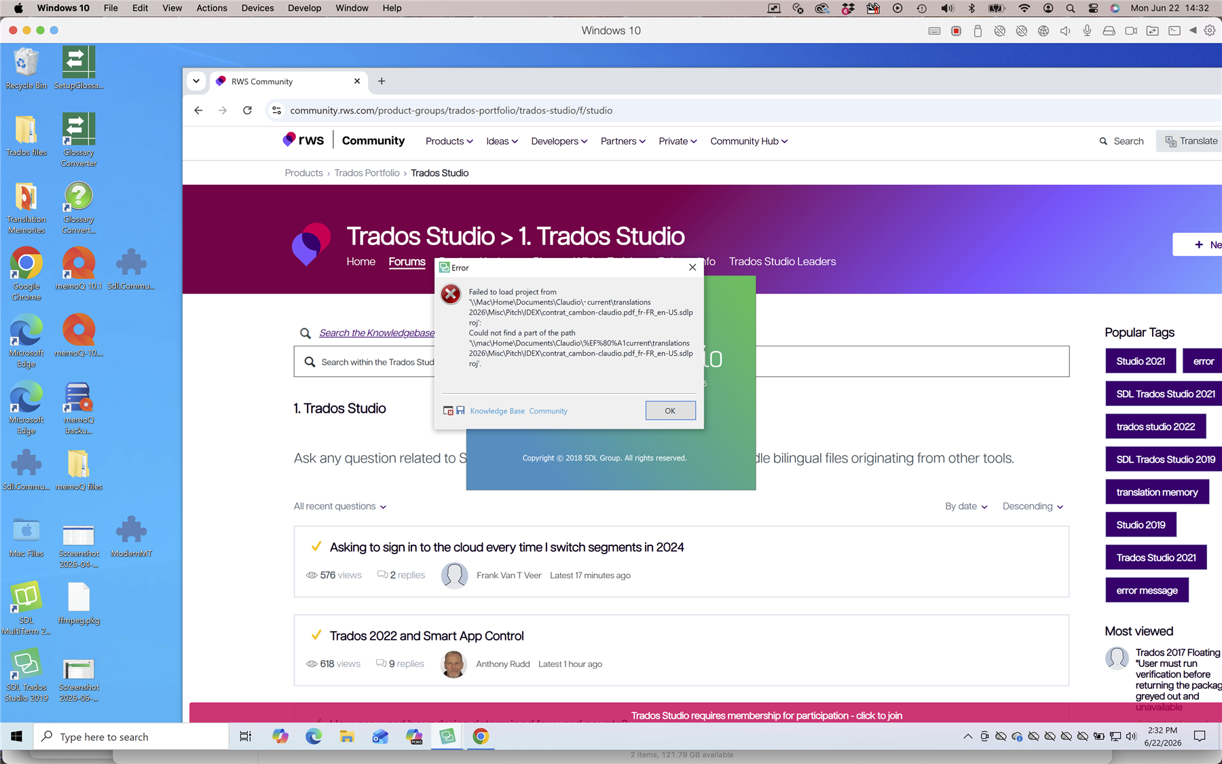Expand the Developers menu on the RWS site
This screenshot has width=1222, height=764.
tap(559, 141)
